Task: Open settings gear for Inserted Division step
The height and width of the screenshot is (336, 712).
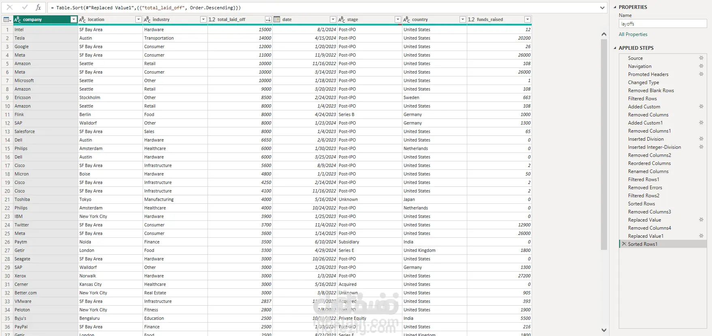Action: tap(701, 139)
